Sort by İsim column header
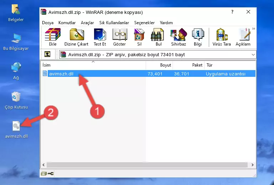Viewport: 274px width, 185px height. [93, 65]
